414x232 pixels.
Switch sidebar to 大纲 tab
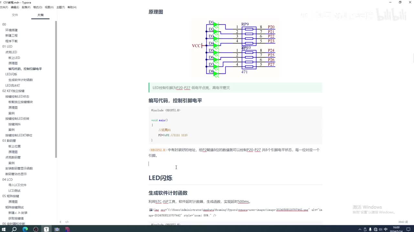[x=40, y=15]
